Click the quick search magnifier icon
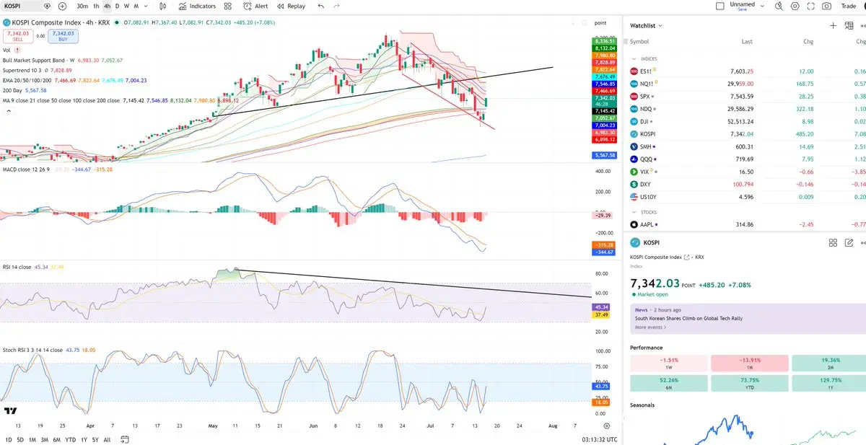This screenshot has height=445, width=866. coord(779,6)
